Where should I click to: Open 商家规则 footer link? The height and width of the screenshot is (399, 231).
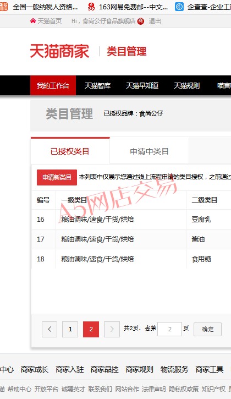tap(139, 369)
